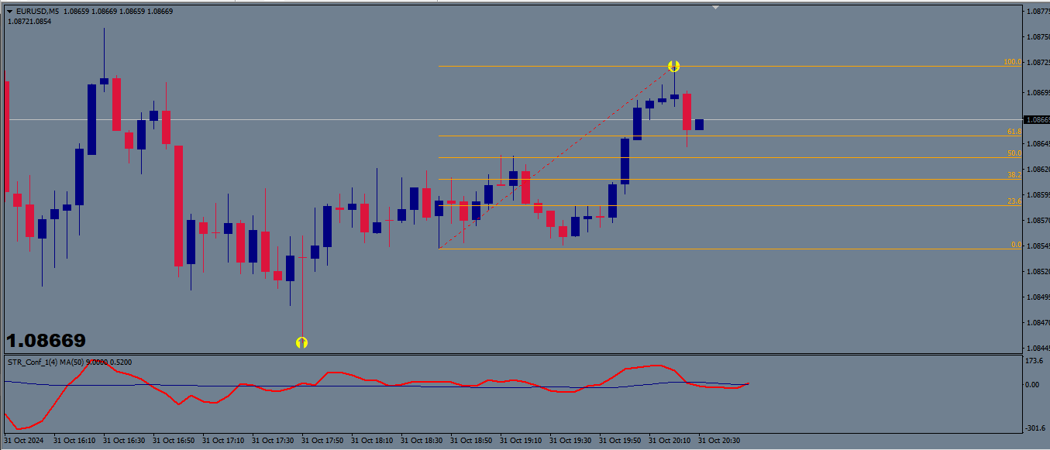Select the Fibonacci 61.8 level label
Image resolution: width=1050 pixels, height=450 pixels.
[1014, 132]
